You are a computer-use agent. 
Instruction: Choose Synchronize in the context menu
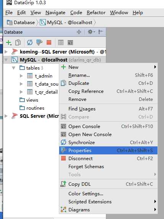click(108, 142)
